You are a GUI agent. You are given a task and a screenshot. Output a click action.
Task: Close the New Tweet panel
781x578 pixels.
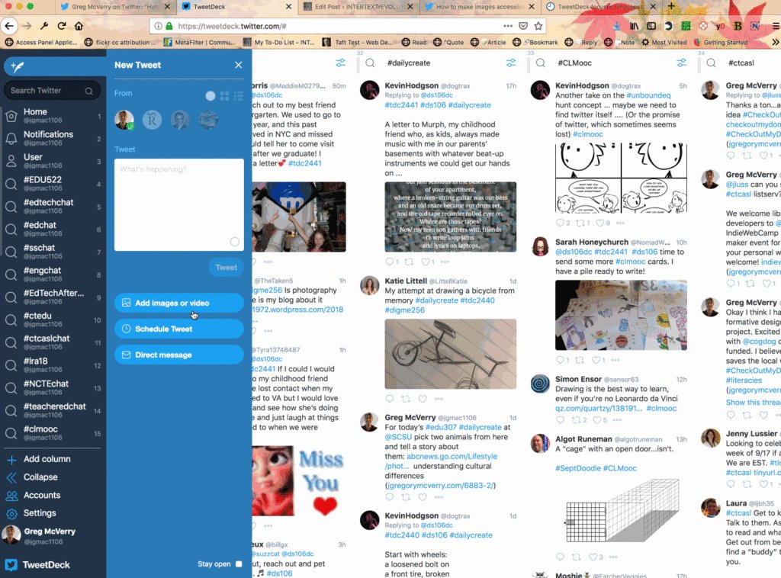pos(239,66)
